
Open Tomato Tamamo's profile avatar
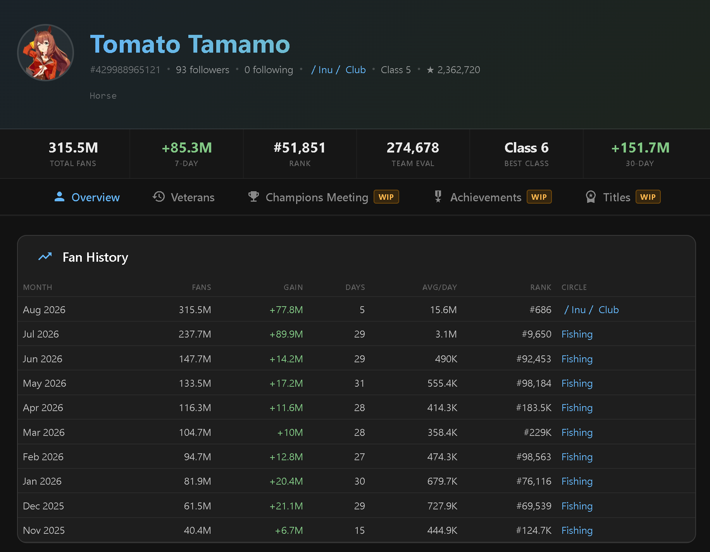46,53
